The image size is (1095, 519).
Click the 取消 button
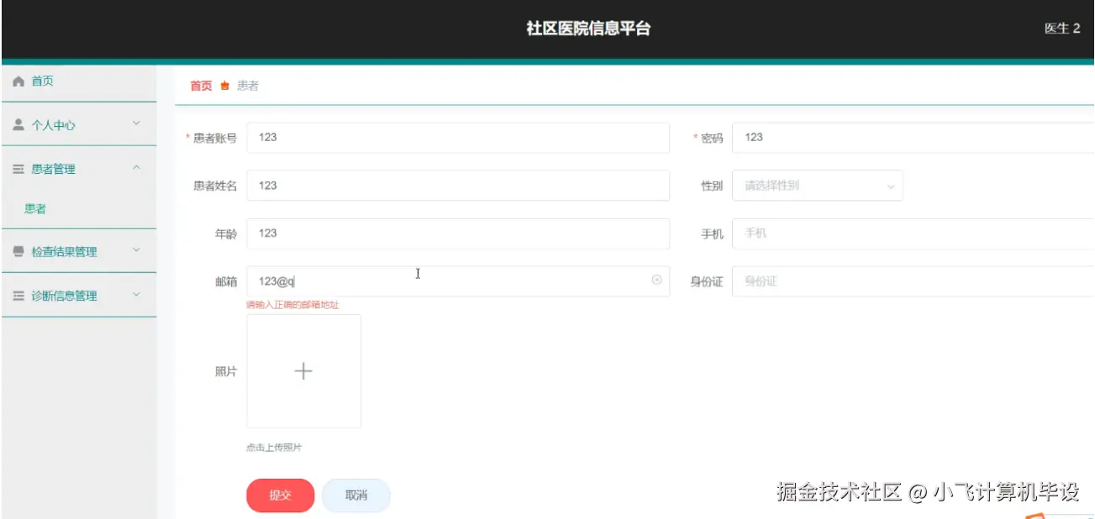356,495
